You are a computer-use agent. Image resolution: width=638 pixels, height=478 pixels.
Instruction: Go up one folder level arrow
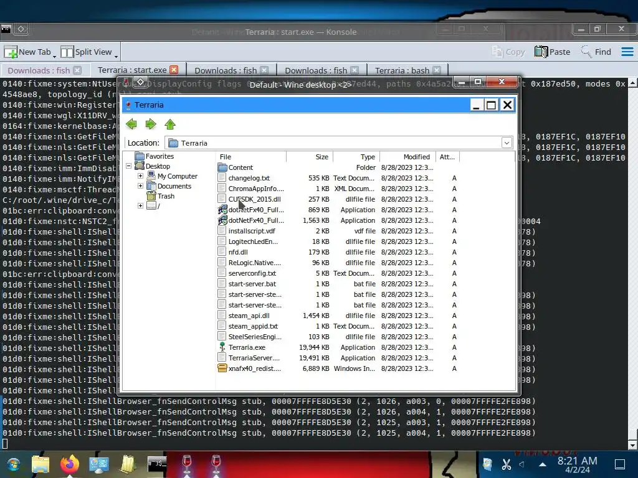tap(170, 124)
